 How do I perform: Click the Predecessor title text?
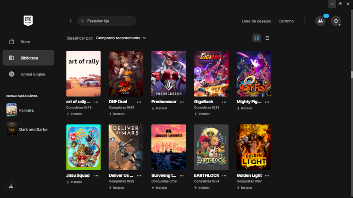tap(164, 102)
